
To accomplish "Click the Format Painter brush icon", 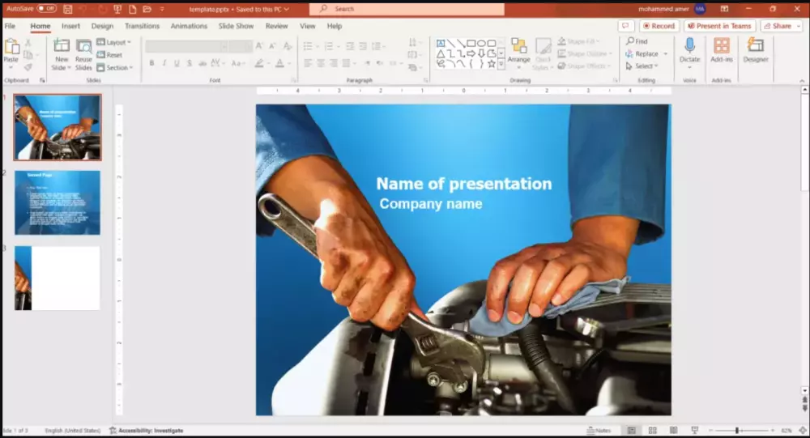I will (x=28, y=67).
